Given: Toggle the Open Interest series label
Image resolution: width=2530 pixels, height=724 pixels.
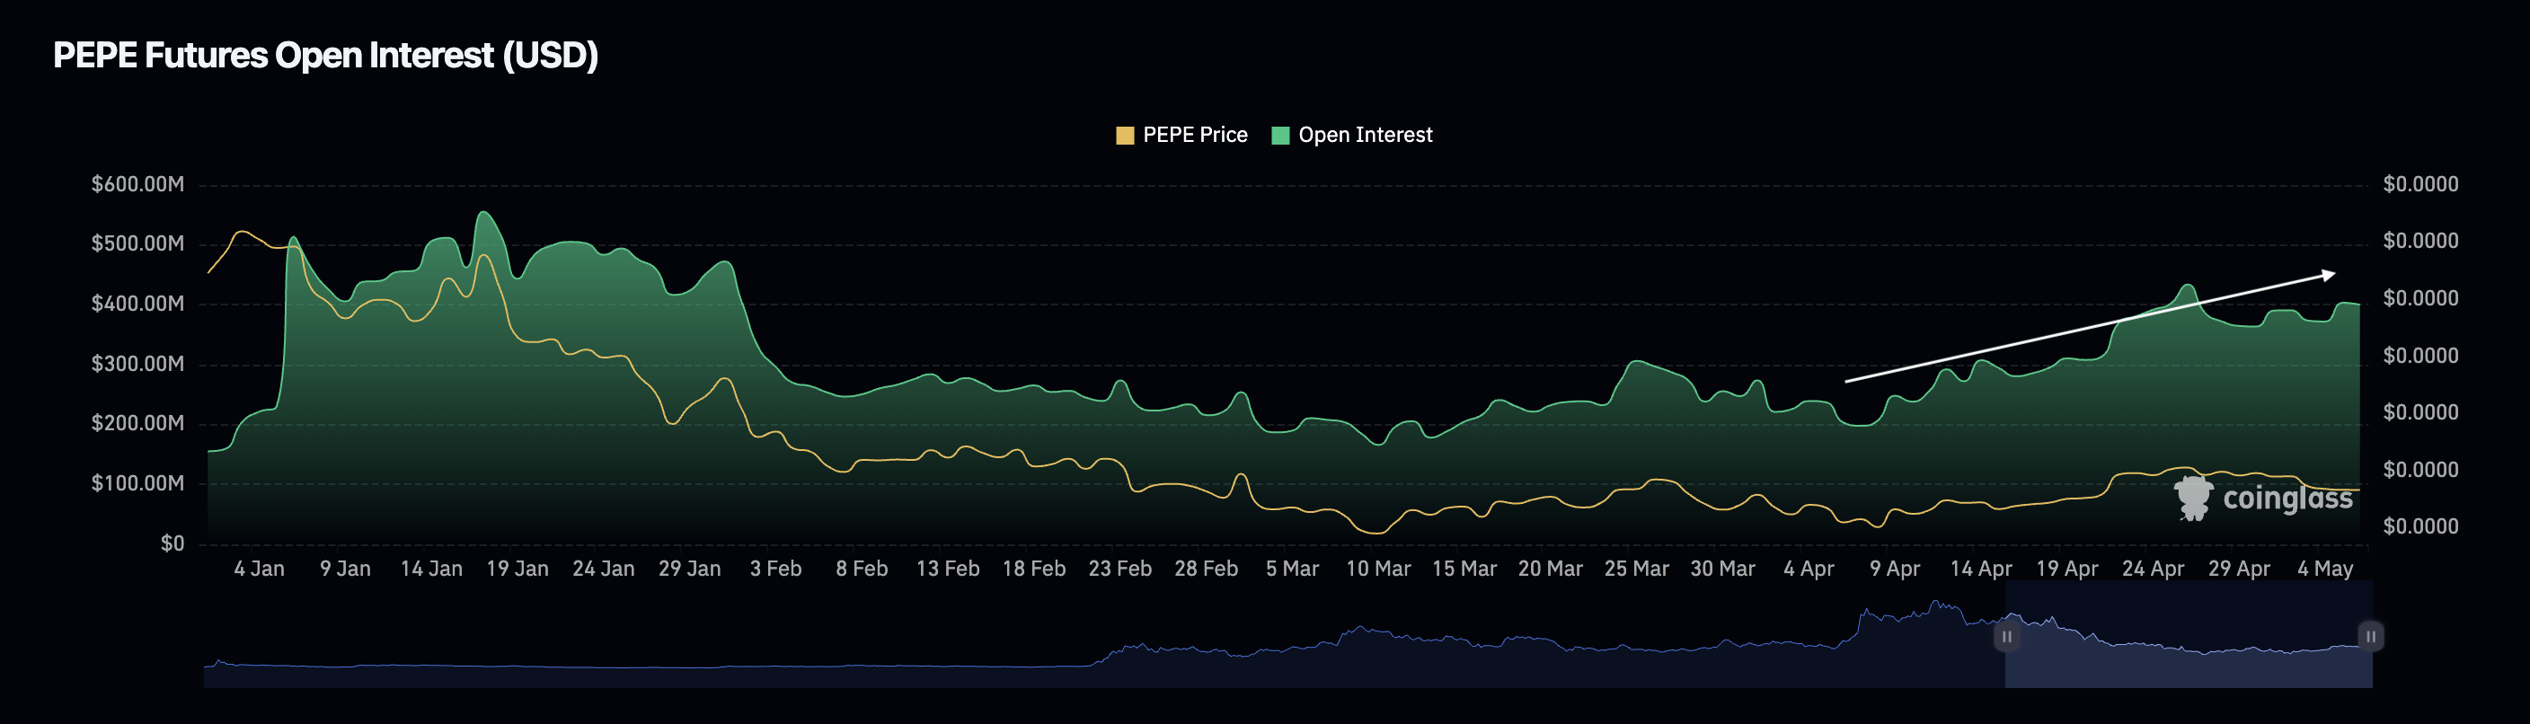Looking at the screenshot, I should click(x=1364, y=136).
